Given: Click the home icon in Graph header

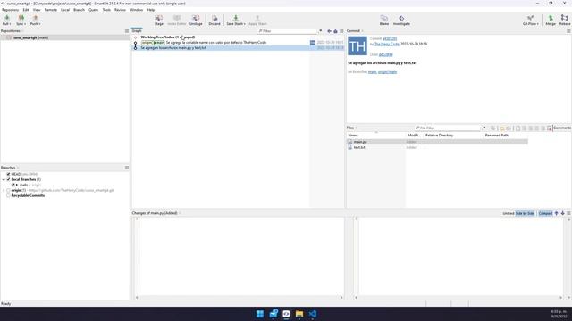Looking at the screenshot, I should (x=336, y=31).
